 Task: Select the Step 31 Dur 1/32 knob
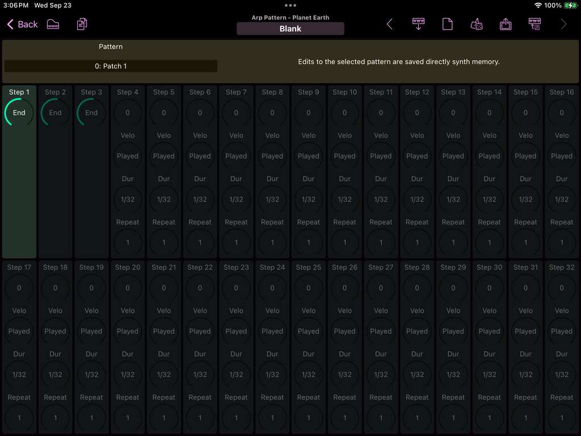(525, 375)
